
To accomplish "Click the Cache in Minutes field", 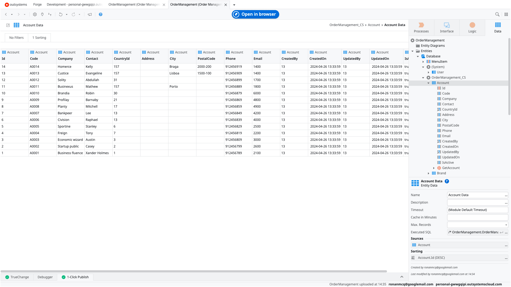I will click(x=477, y=217).
